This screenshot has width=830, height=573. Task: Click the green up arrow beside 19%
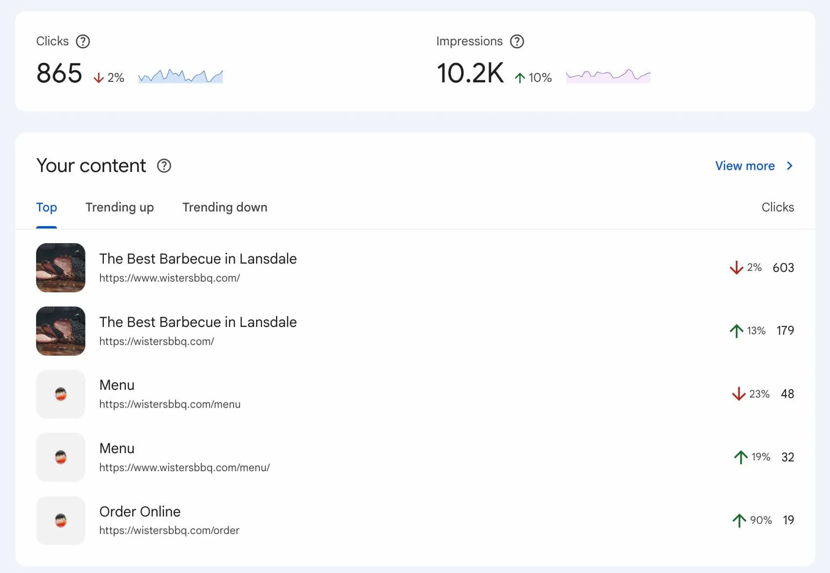tap(741, 457)
